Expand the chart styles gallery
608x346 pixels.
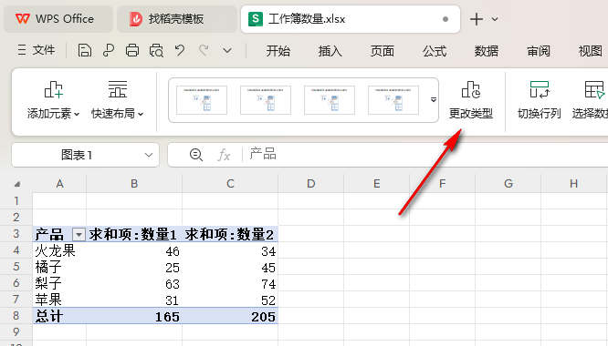click(433, 100)
